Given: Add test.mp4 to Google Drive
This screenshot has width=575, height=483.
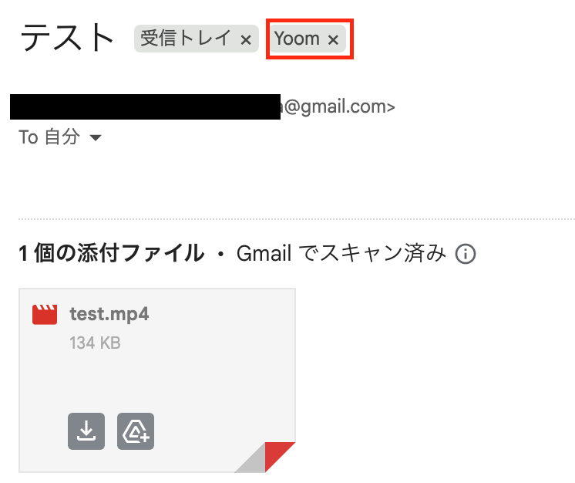Looking at the screenshot, I should click(136, 431).
